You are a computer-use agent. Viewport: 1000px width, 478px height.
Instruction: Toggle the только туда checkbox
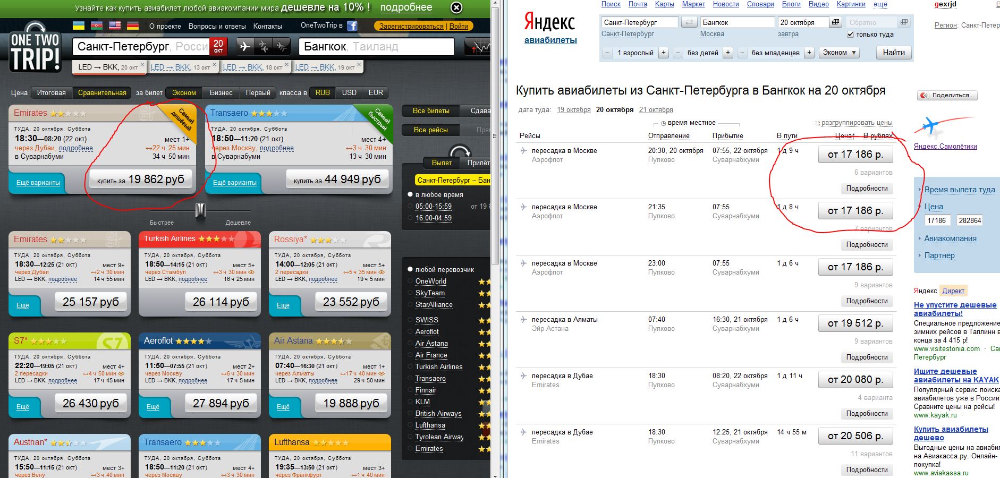(850, 35)
